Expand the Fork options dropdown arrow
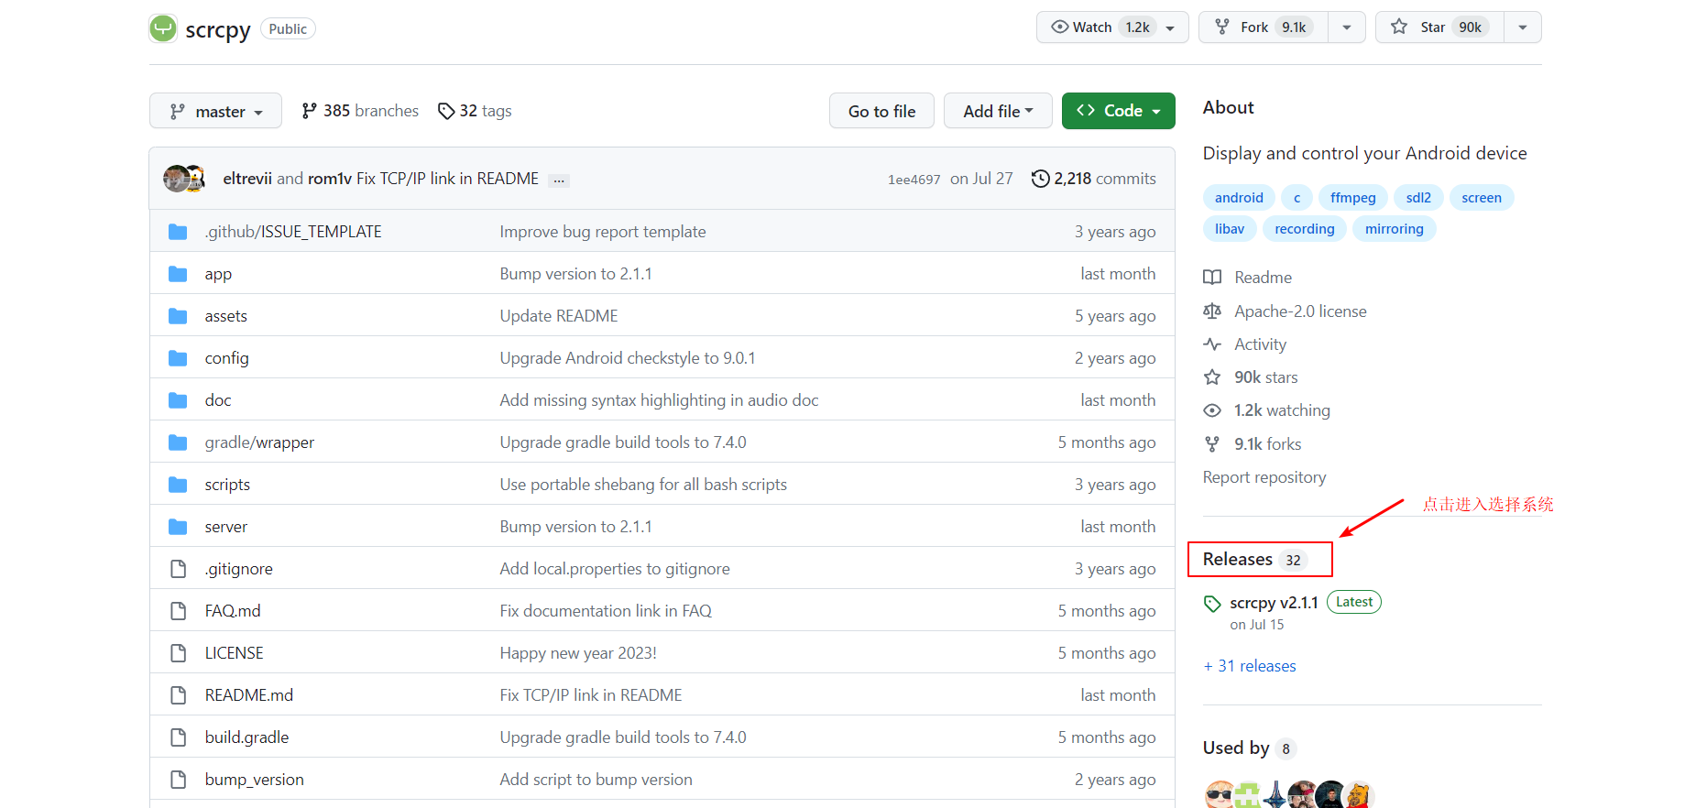The width and height of the screenshot is (1685, 808). 1347,27
